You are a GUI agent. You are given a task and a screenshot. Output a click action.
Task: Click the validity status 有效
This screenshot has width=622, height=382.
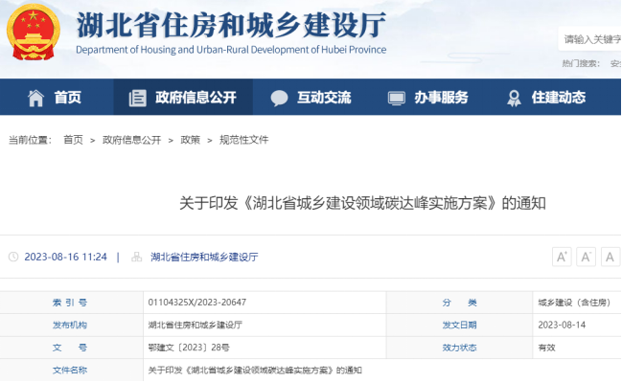pyautogui.click(x=546, y=348)
